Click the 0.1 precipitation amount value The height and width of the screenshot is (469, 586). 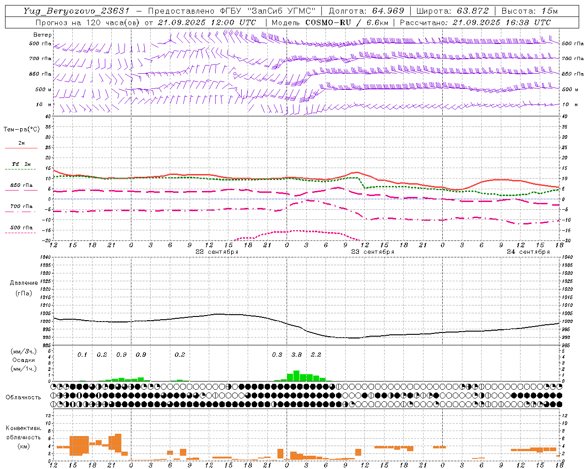(82, 355)
